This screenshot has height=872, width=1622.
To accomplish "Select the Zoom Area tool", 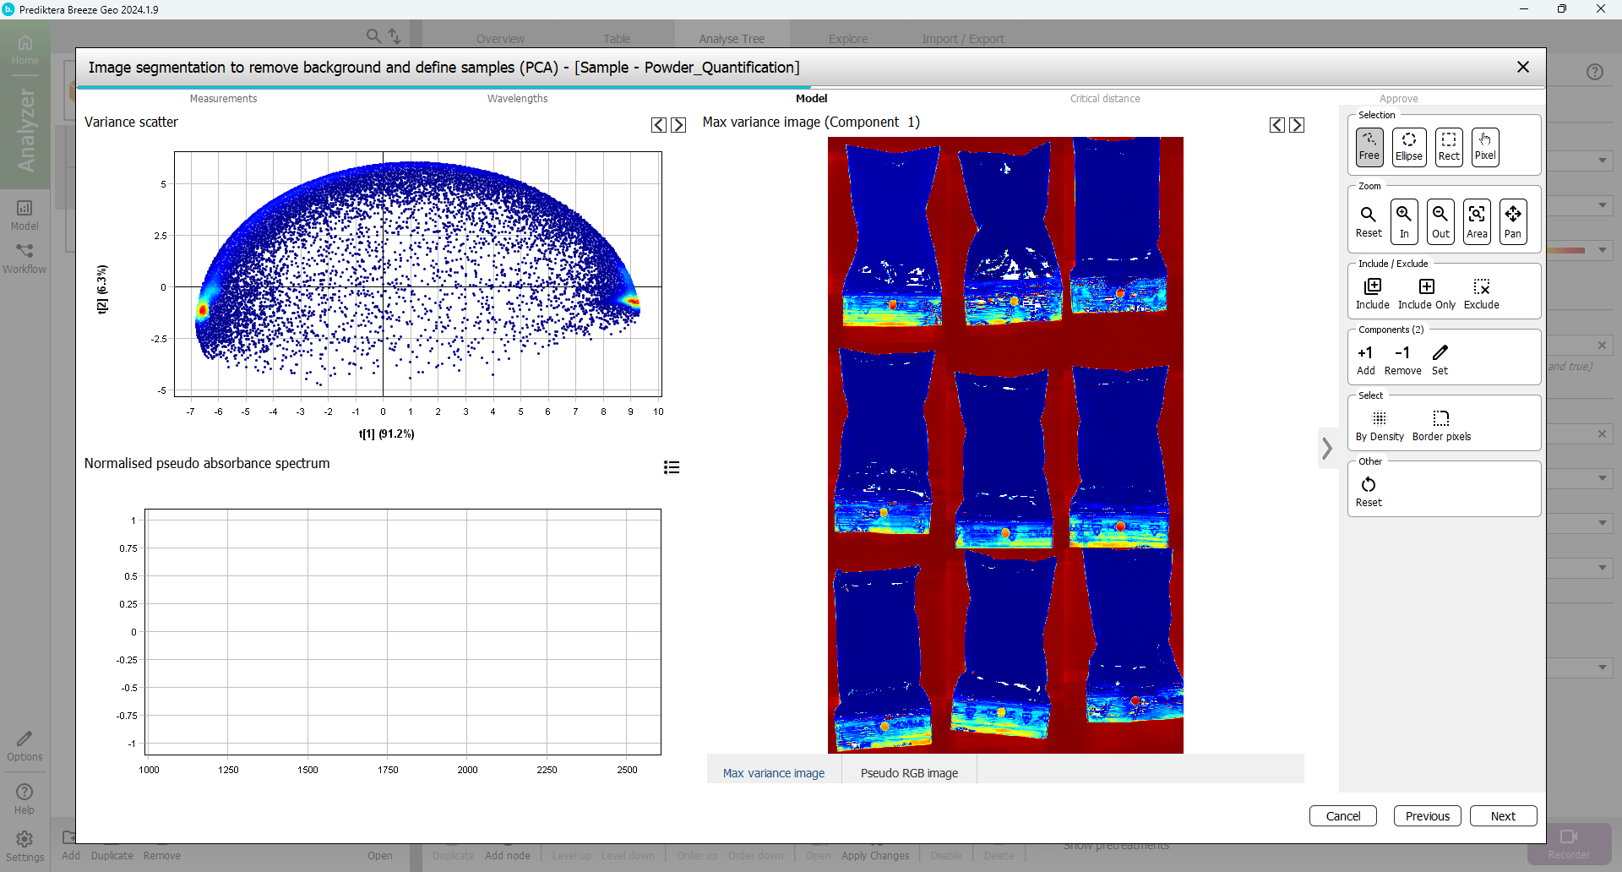I will 1477,221.
